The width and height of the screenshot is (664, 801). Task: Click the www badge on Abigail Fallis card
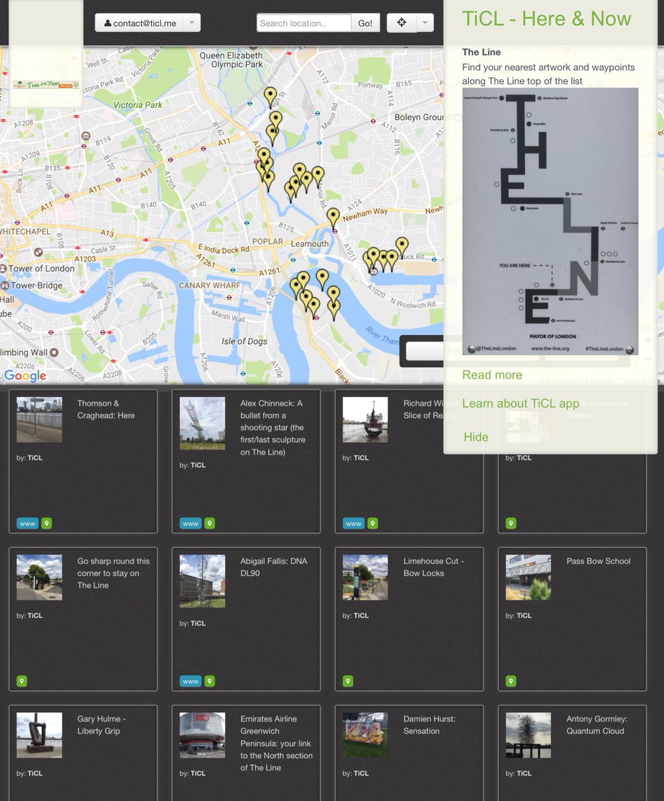(x=191, y=682)
